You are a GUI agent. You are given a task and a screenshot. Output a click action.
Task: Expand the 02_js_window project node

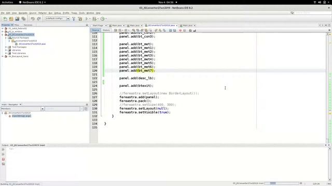[3, 32]
